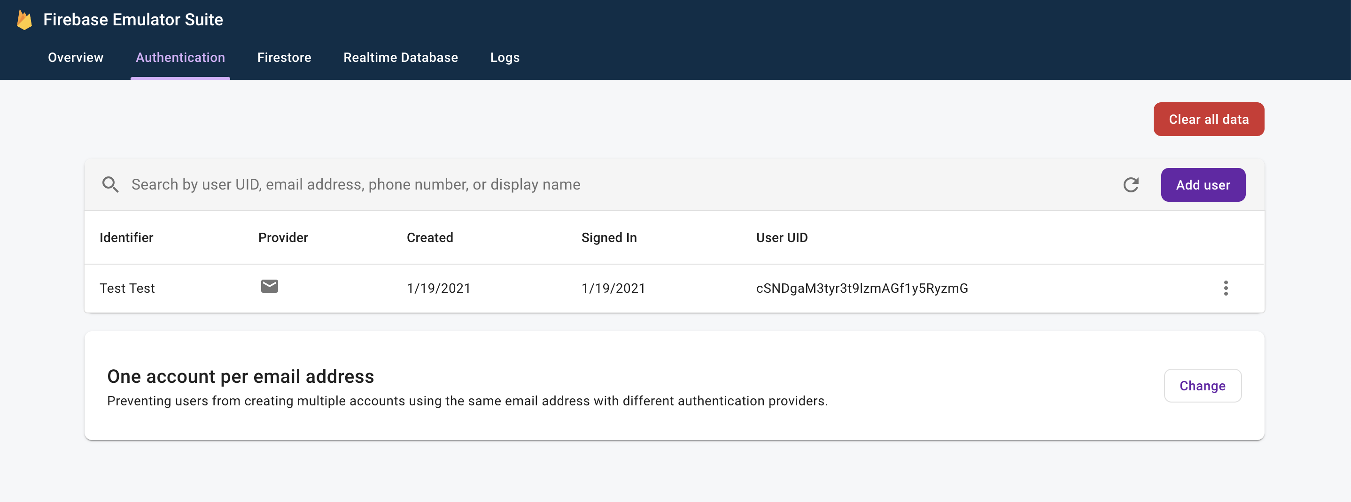This screenshot has width=1351, height=502.
Task: Click the Change button for email account settings
Action: pos(1203,386)
